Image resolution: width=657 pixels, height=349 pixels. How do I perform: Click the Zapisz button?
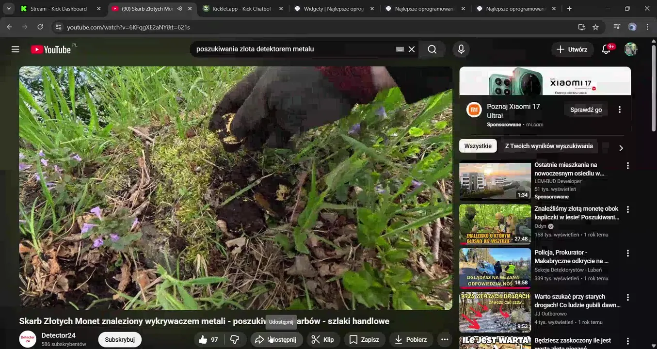364,340
